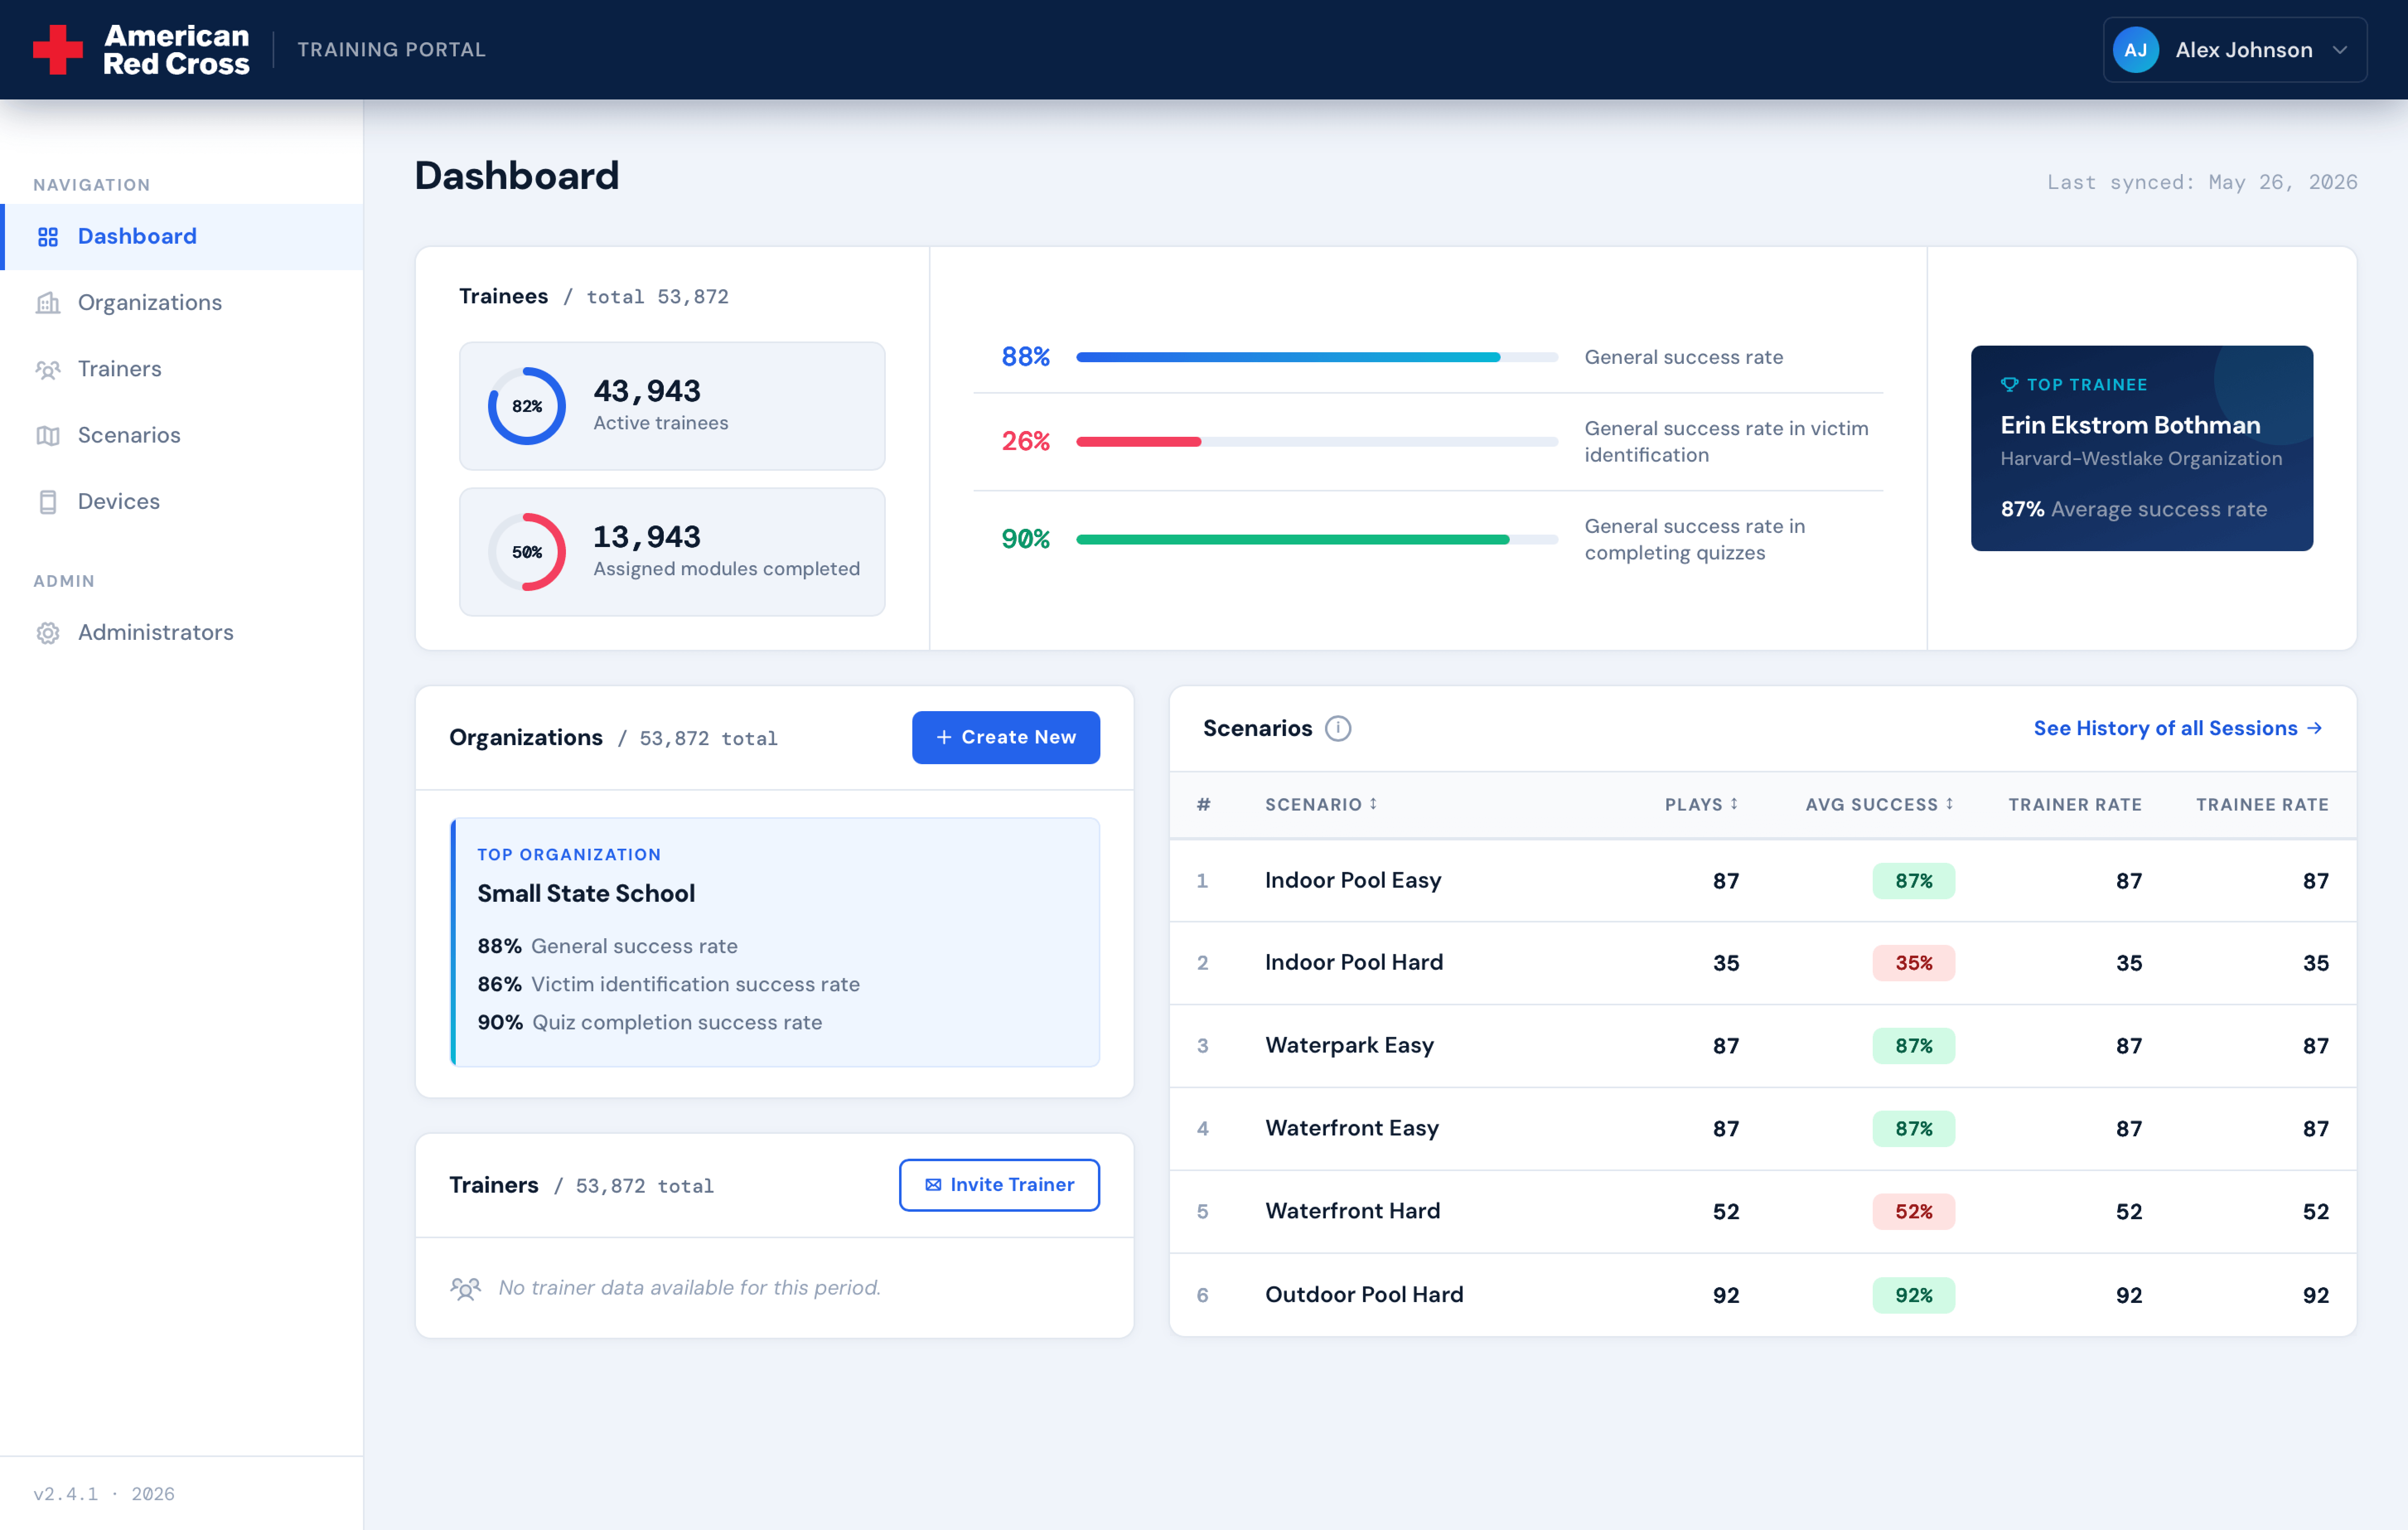Open Administrators under Admin

click(x=182, y=633)
